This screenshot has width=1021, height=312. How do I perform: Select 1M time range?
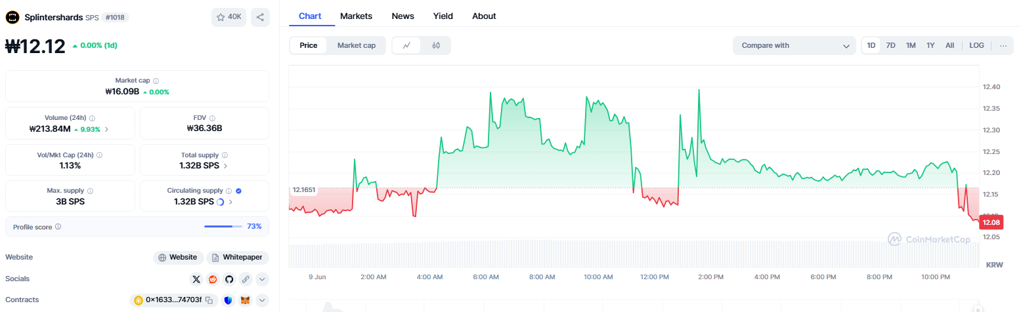(x=911, y=46)
